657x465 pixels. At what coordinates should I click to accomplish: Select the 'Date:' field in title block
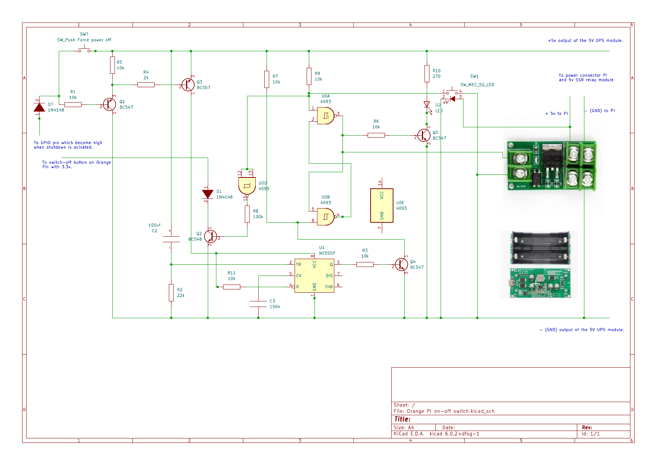click(x=448, y=428)
